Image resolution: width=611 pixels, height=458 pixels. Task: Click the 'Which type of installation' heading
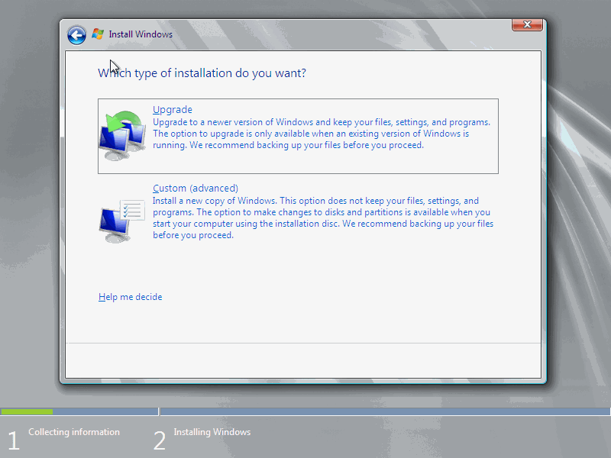[x=202, y=73]
